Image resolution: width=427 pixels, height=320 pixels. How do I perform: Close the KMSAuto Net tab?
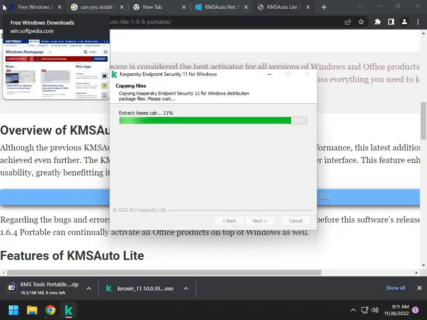click(x=246, y=7)
